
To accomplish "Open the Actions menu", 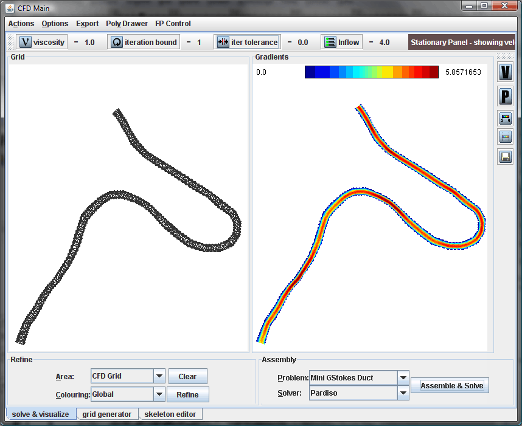I will pos(21,24).
